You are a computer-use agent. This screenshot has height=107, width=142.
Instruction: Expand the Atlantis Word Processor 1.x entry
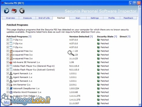click(x=8, y=92)
